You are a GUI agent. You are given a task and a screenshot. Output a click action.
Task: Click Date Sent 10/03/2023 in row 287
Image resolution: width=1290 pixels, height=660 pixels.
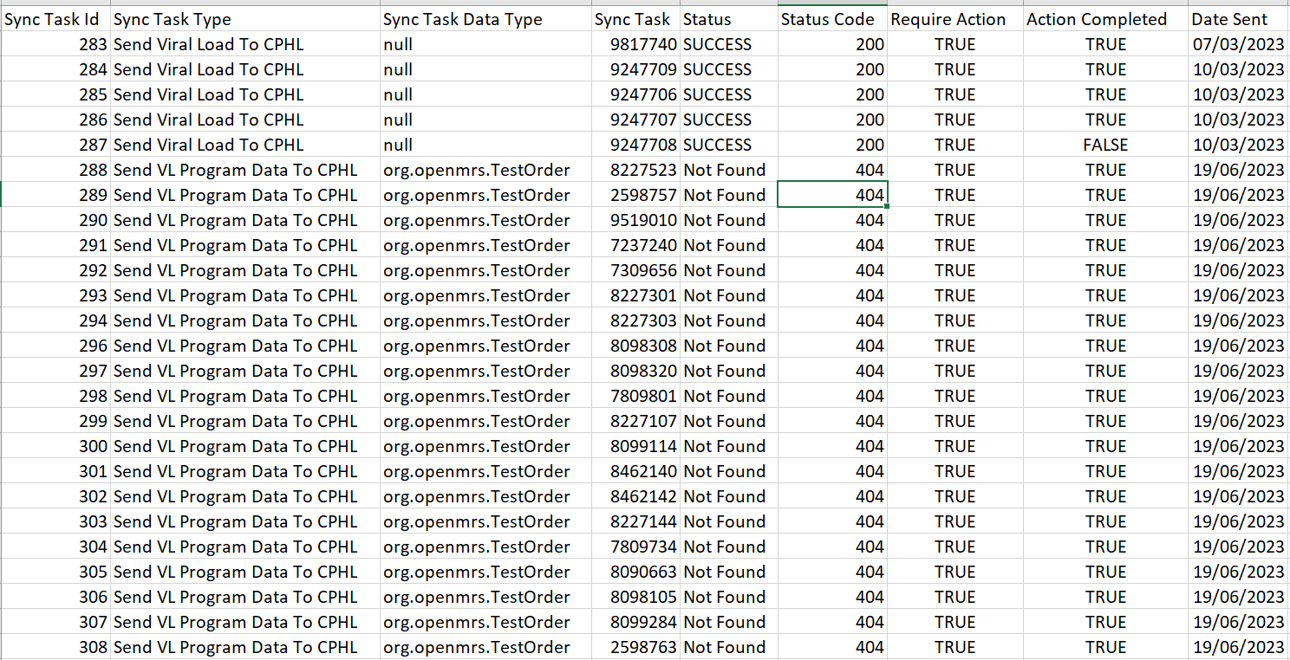1239,145
